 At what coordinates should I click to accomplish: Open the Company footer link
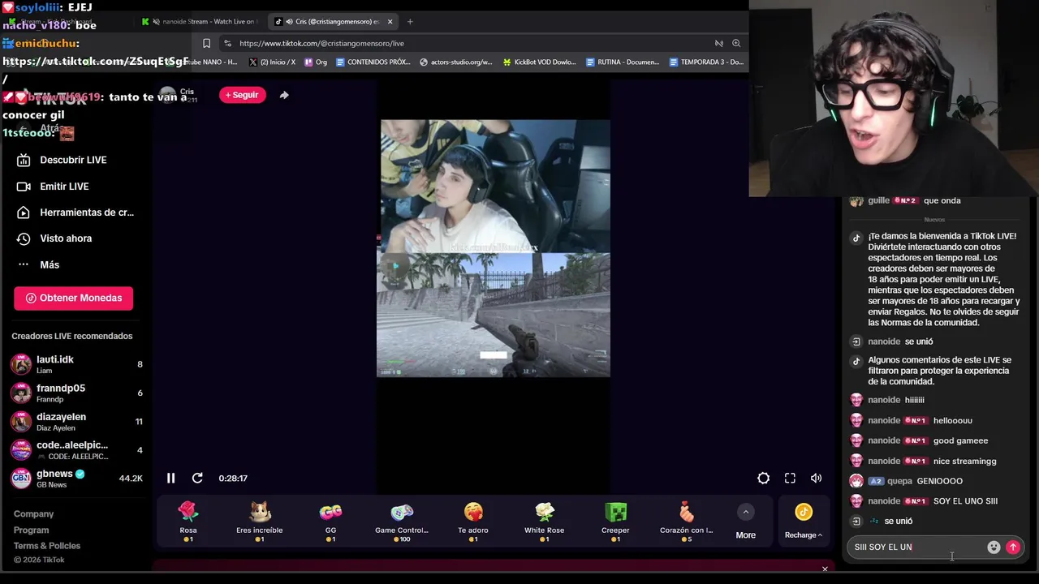(x=33, y=513)
